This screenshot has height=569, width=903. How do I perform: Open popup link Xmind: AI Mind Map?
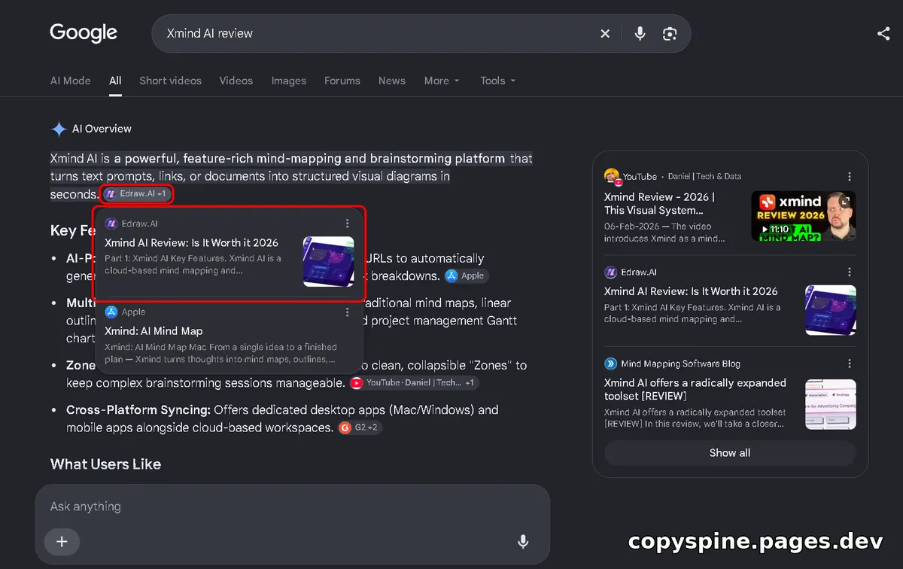154,330
